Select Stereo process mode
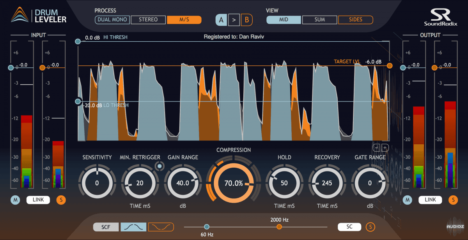Viewport: 468px width, 240px height. tap(148, 20)
